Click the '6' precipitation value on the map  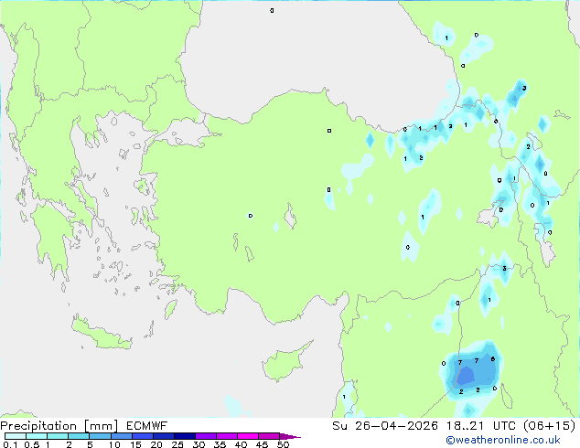point(493,359)
